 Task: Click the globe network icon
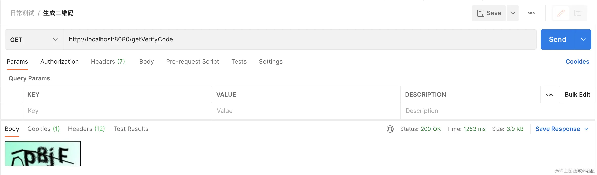[390, 129]
